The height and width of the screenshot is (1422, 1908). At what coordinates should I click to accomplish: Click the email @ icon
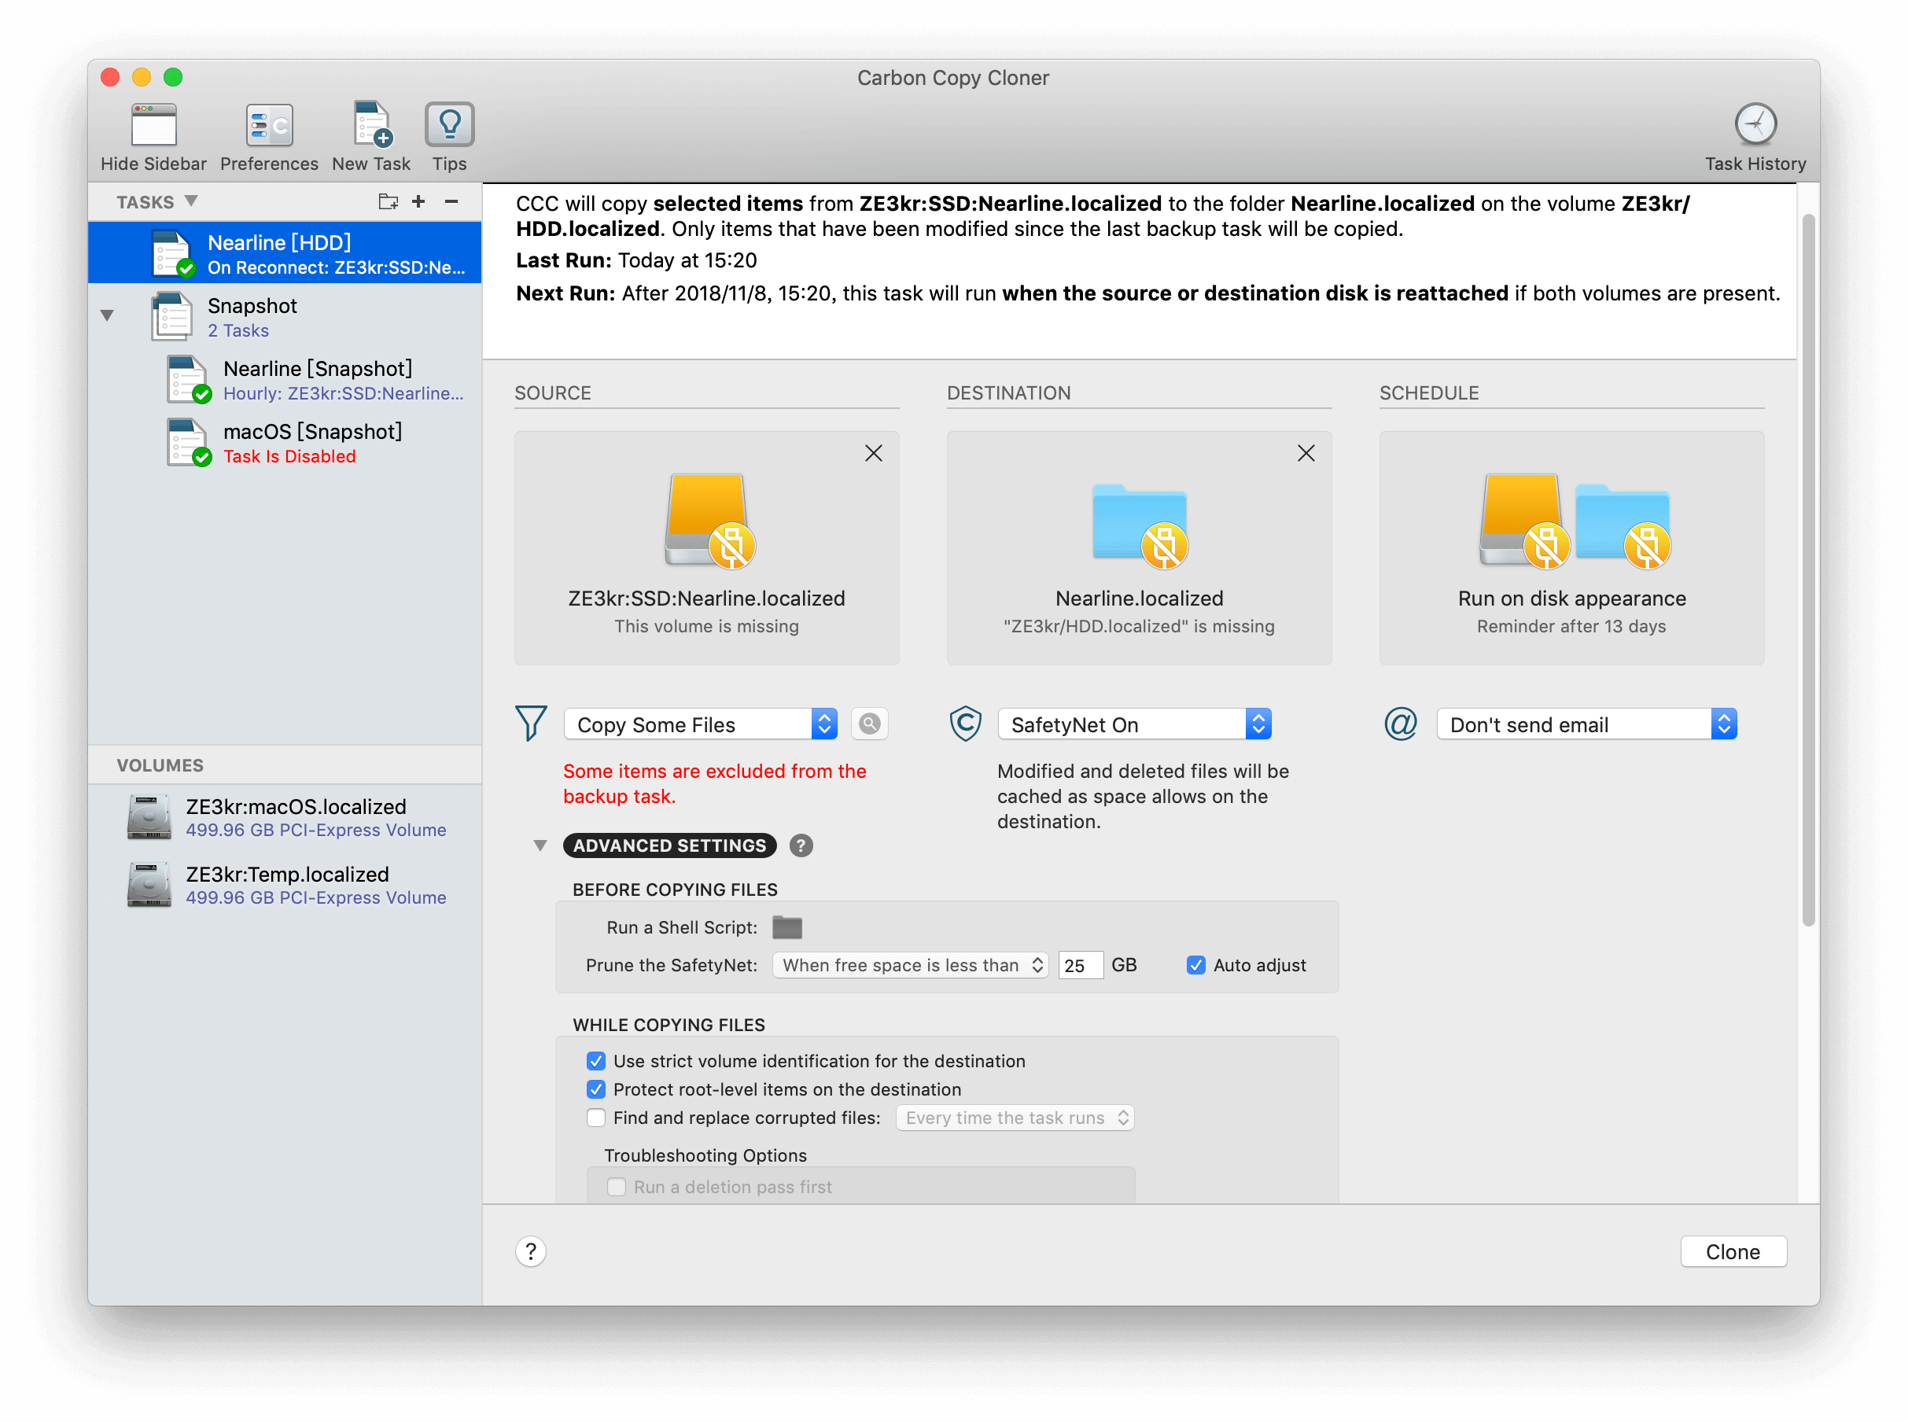coord(1399,724)
